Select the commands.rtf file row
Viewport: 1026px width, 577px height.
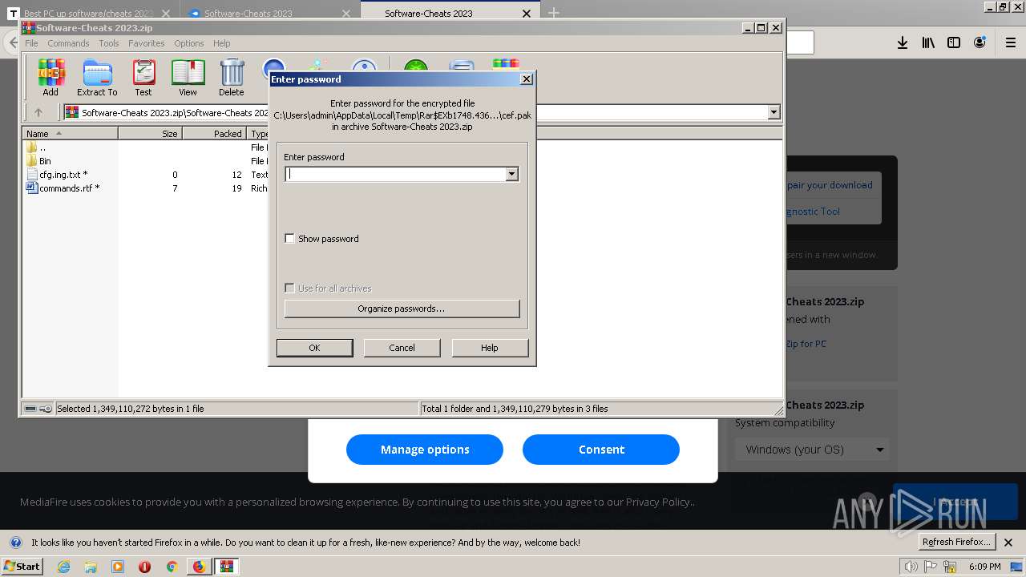(x=63, y=188)
